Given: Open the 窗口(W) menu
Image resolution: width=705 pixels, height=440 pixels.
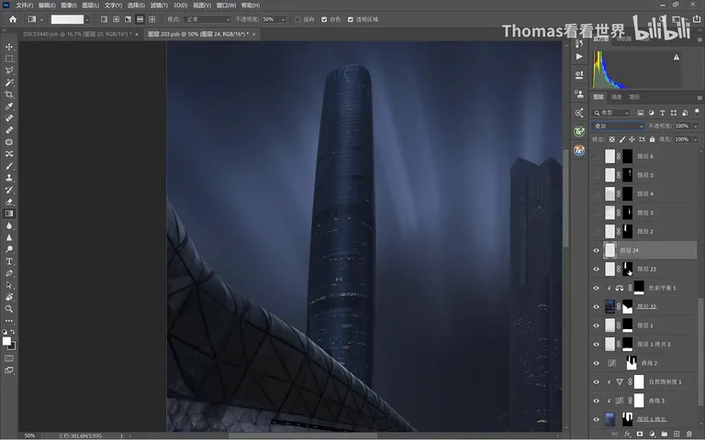Looking at the screenshot, I should [226, 5].
